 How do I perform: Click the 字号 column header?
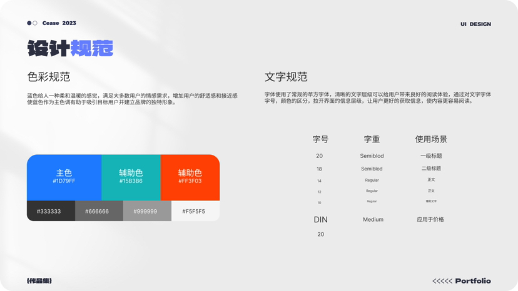tap(320, 139)
